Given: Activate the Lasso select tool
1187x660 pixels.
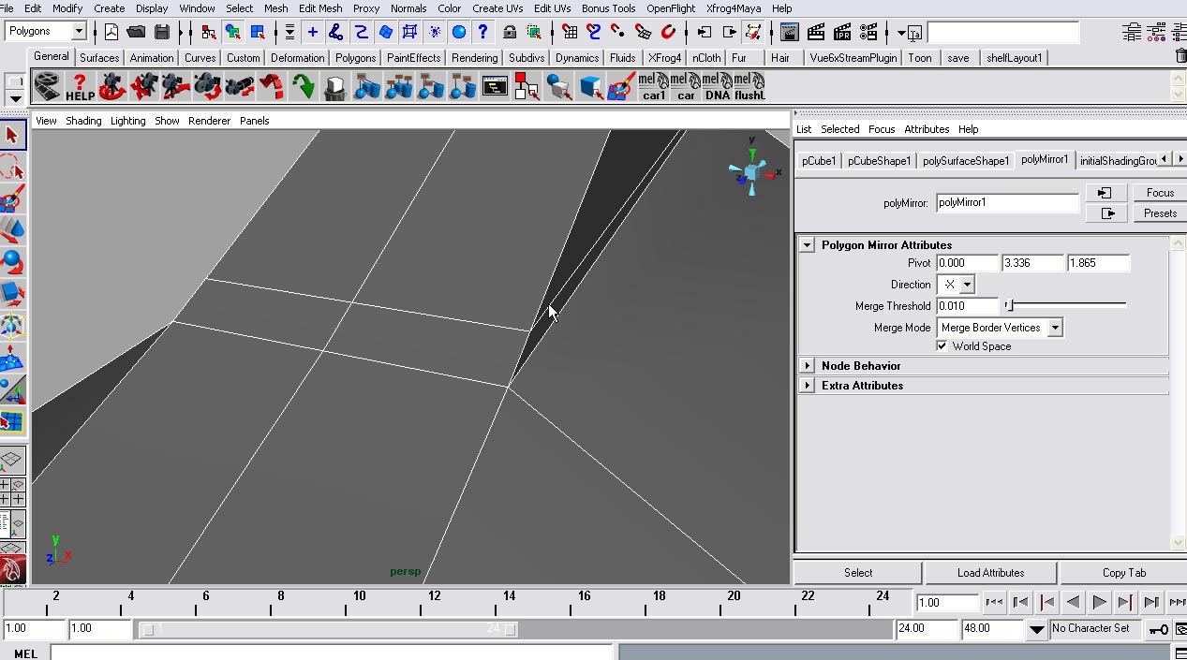Looking at the screenshot, I should coord(12,168).
